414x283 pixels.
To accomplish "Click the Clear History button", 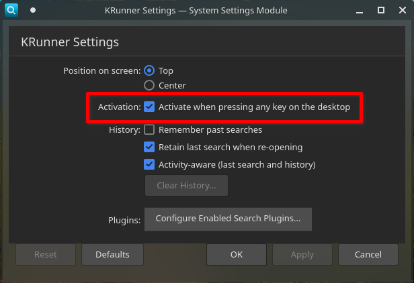I will [186, 185].
